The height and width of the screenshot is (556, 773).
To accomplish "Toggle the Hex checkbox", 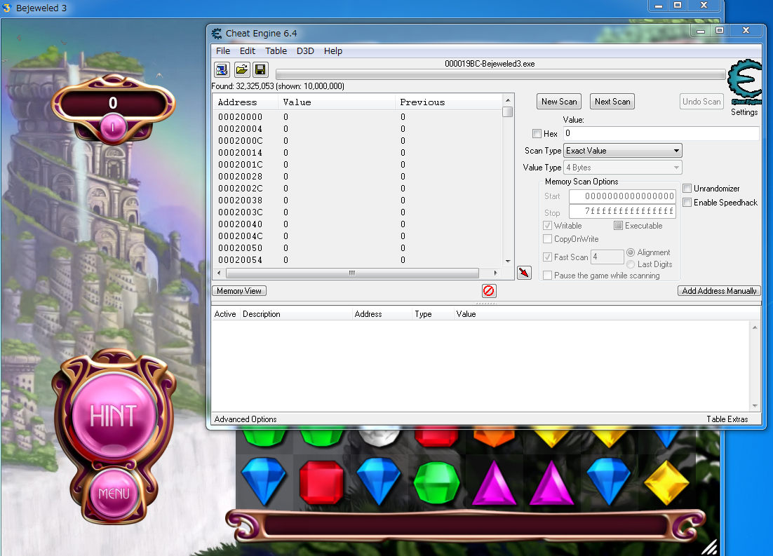I will [537, 134].
